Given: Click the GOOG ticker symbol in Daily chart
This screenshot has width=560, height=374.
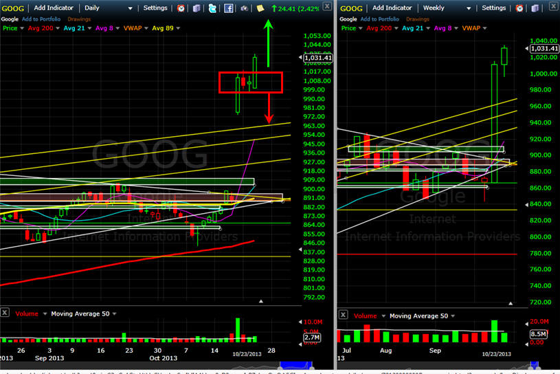Looking at the screenshot, I should (13, 8).
